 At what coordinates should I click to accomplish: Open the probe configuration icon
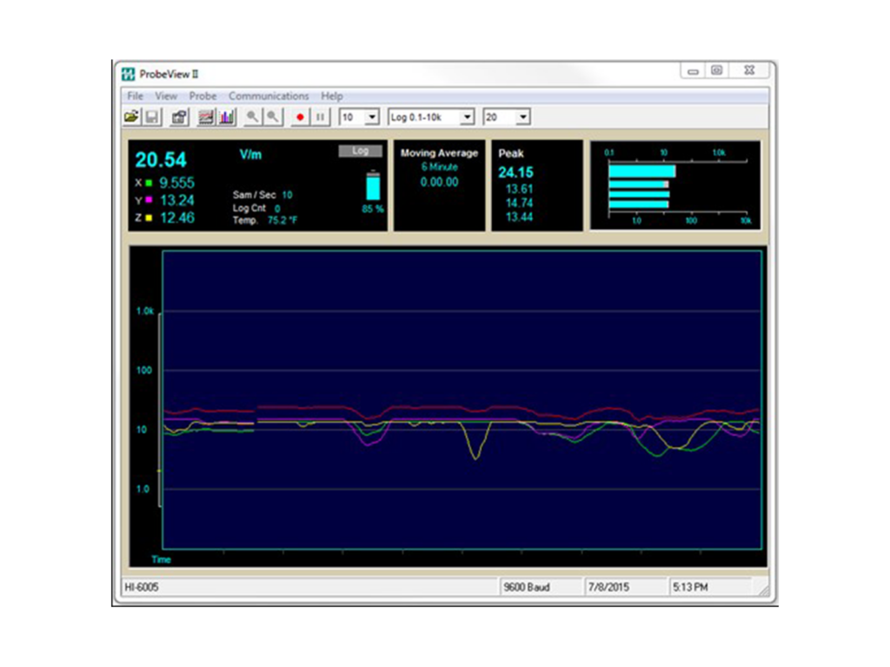pos(178,116)
